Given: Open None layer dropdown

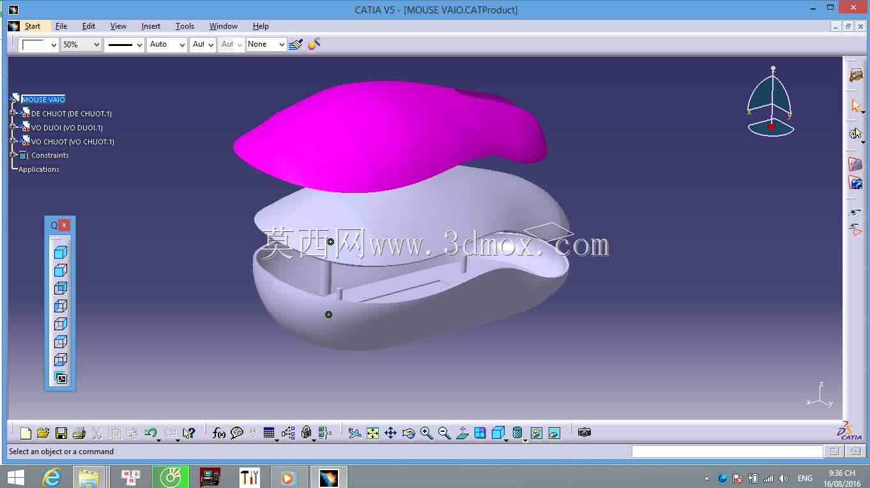Looking at the screenshot, I should pyautogui.click(x=282, y=45).
